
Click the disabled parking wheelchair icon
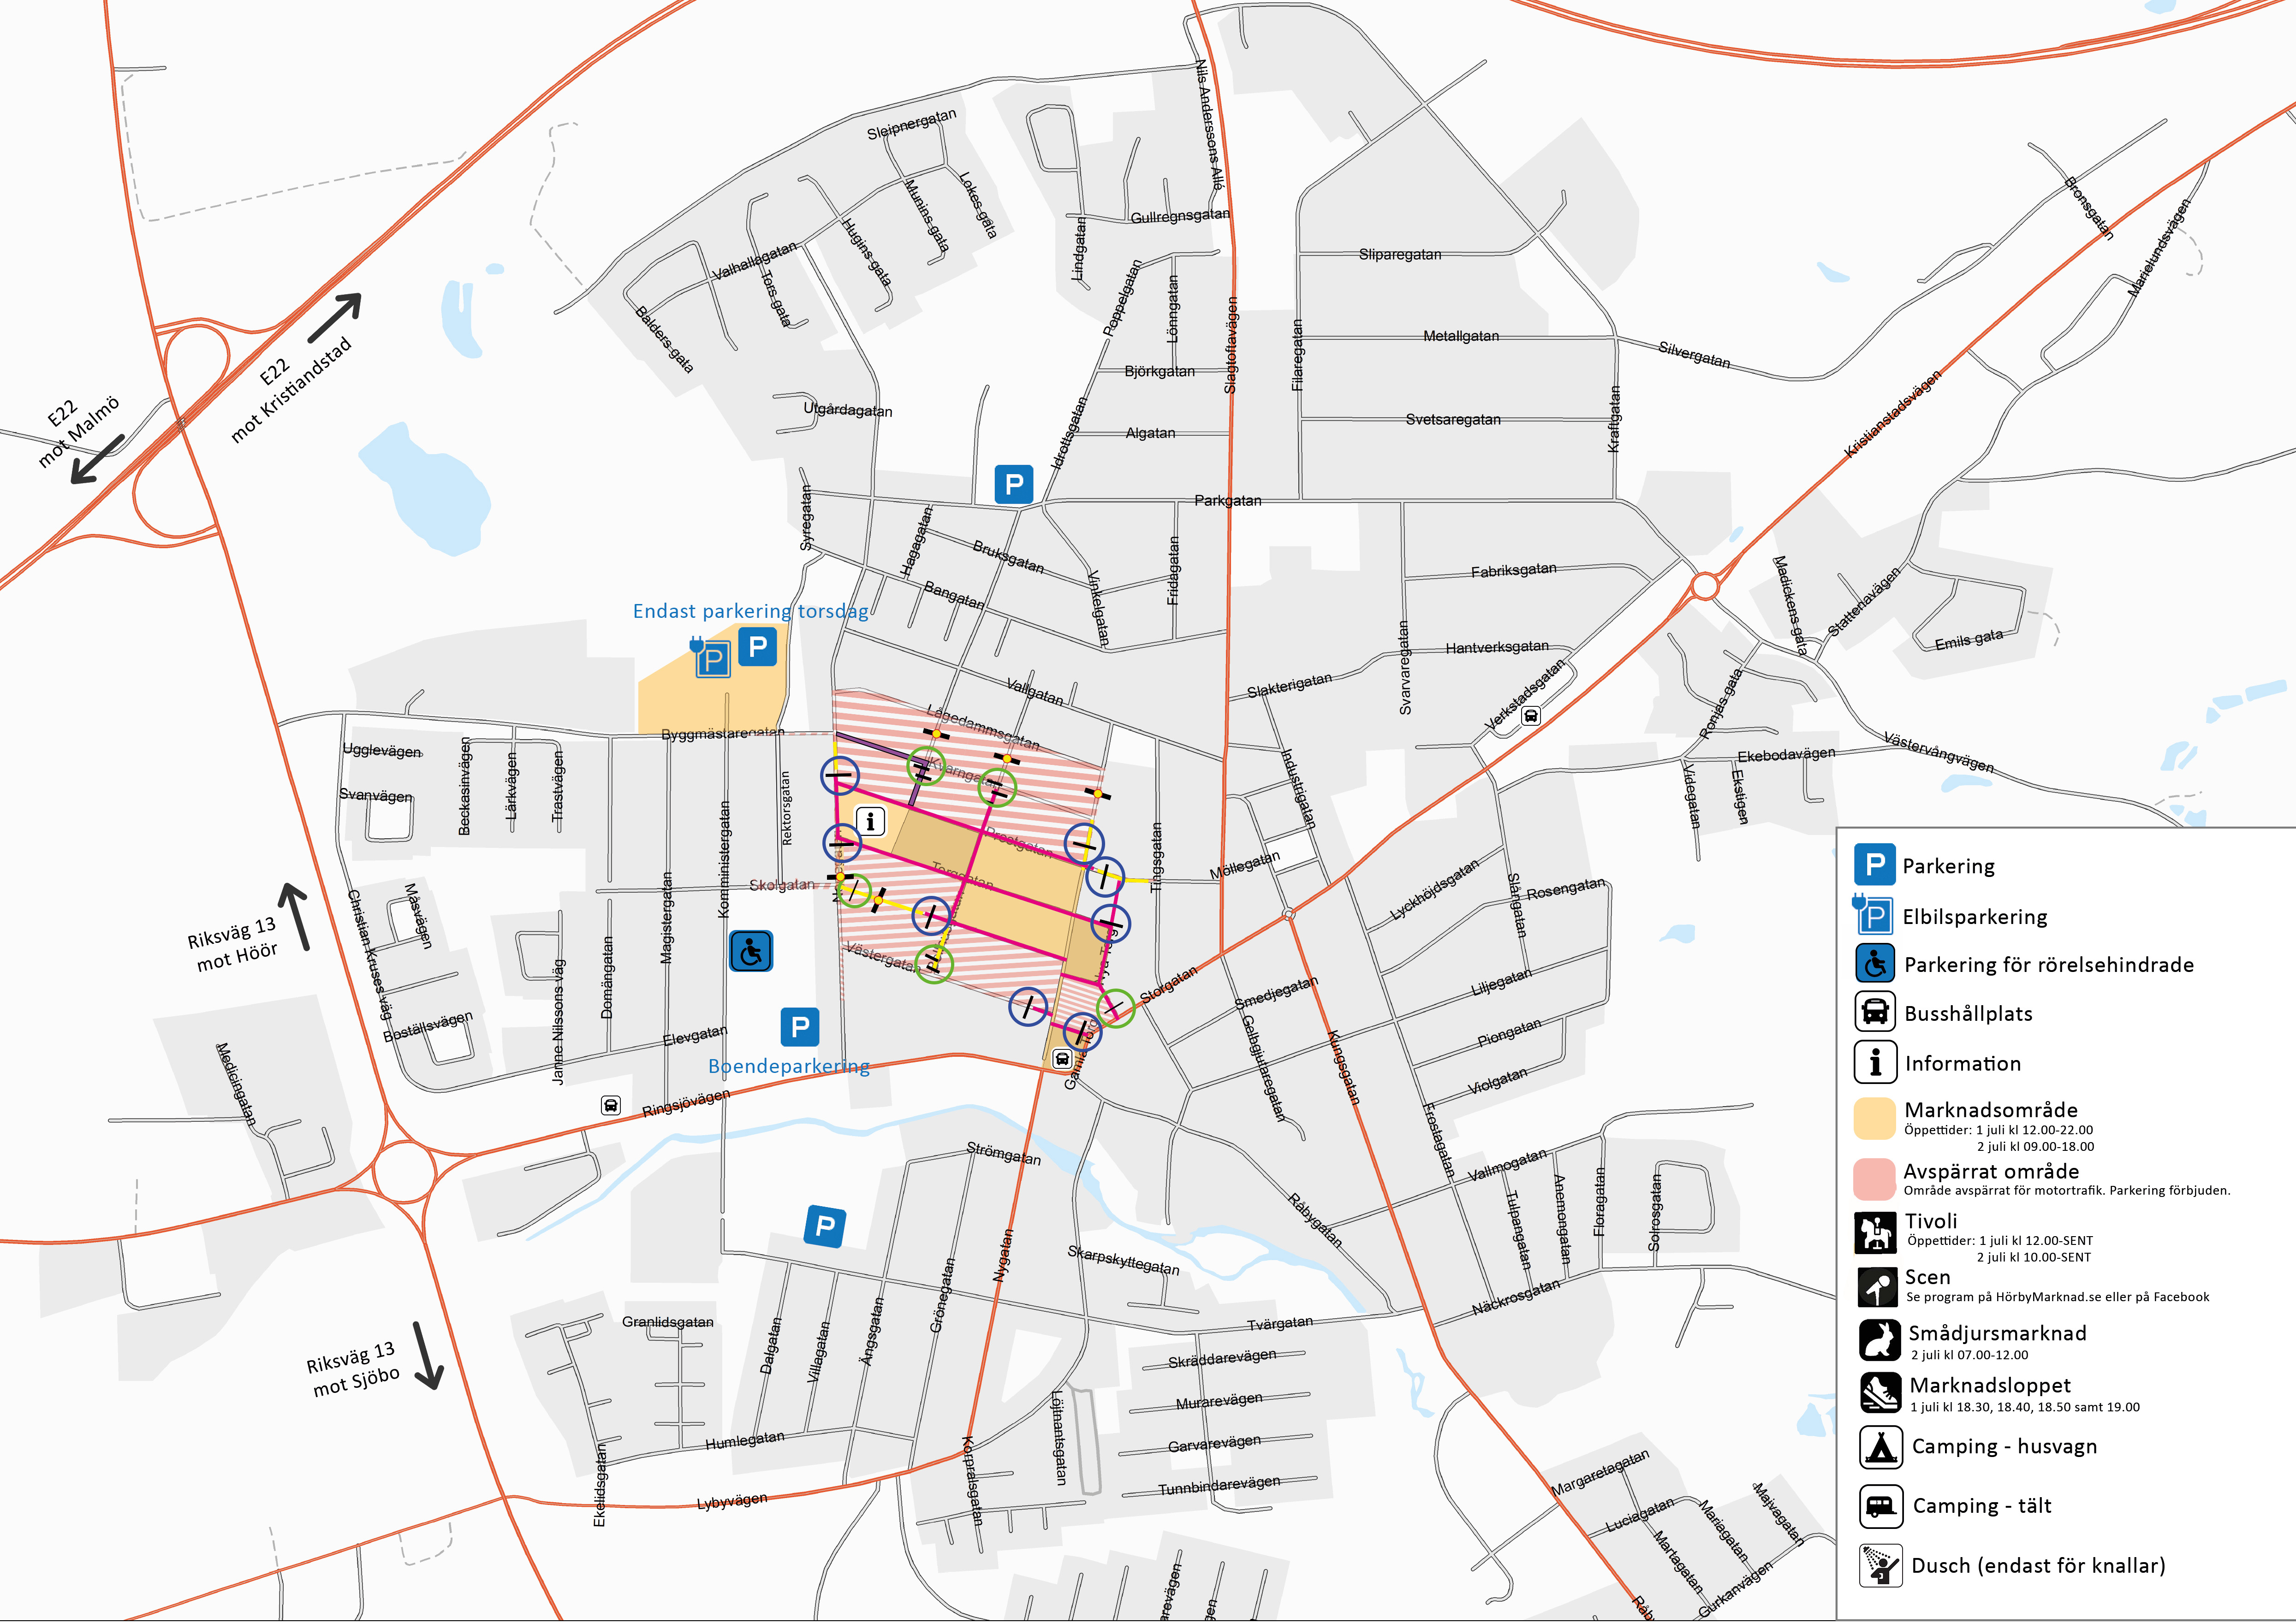[x=750, y=950]
